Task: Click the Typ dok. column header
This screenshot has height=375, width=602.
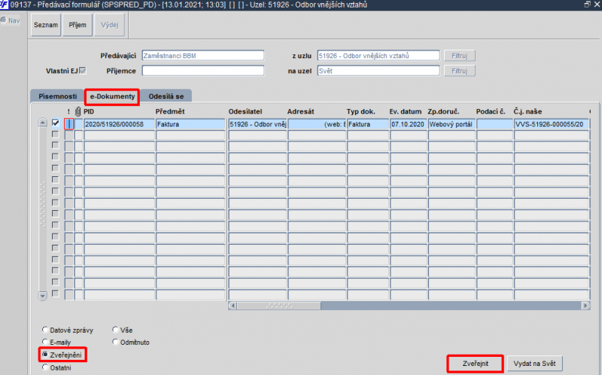Action: (x=361, y=111)
